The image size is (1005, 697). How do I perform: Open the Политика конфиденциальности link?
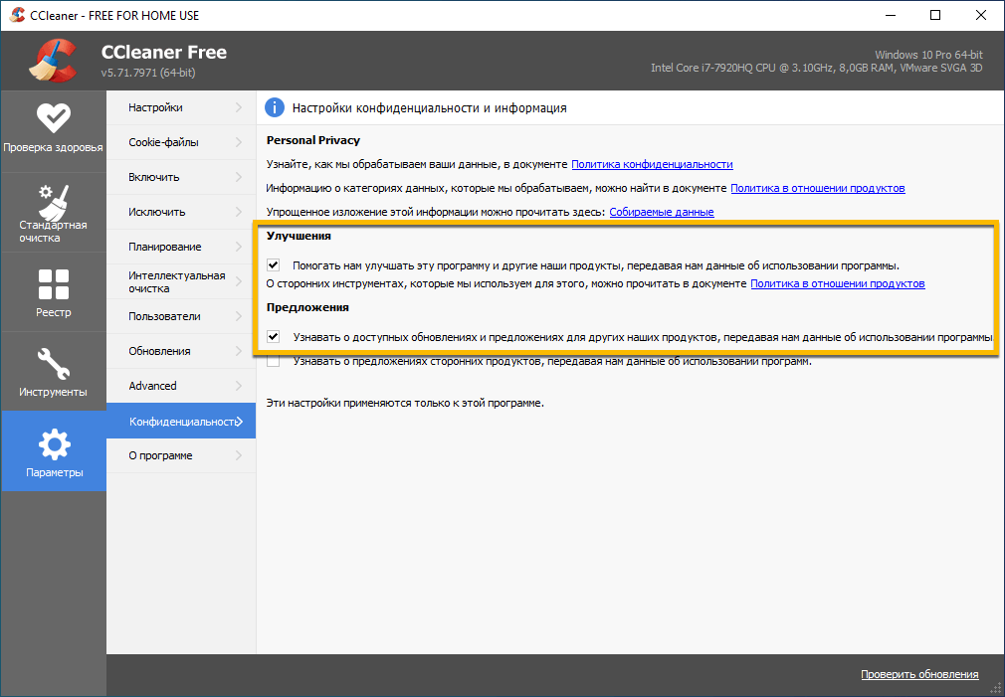click(651, 163)
